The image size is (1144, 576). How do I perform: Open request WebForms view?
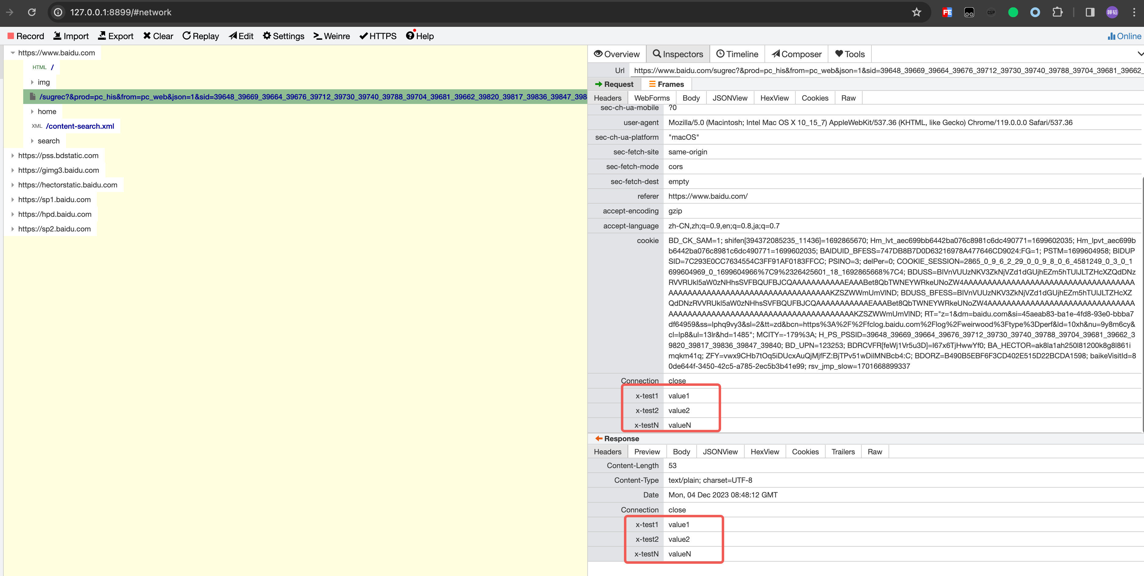click(651, 98)
